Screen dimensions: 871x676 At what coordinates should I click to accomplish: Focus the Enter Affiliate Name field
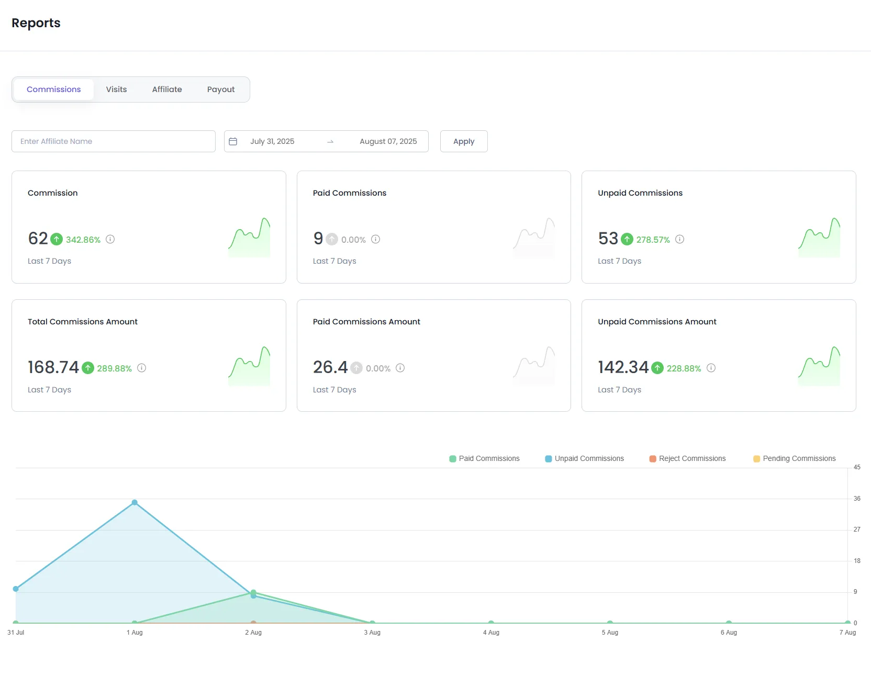click(x=114, y=141)
